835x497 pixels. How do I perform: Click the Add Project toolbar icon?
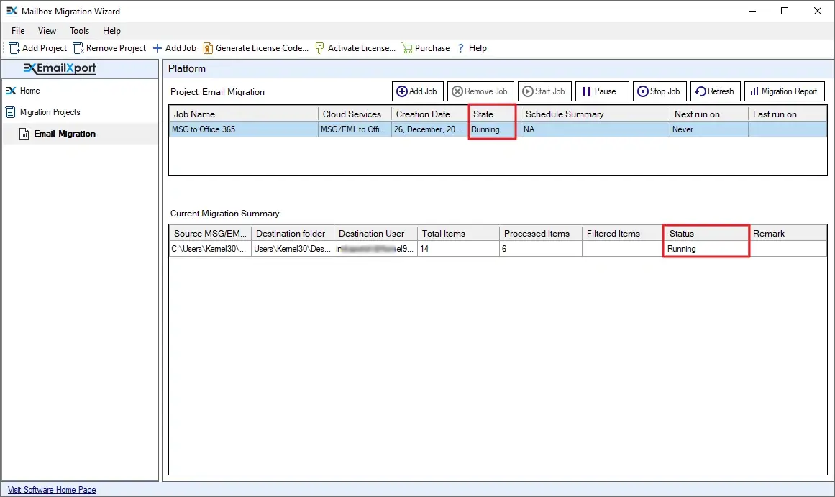coord(13,48)
